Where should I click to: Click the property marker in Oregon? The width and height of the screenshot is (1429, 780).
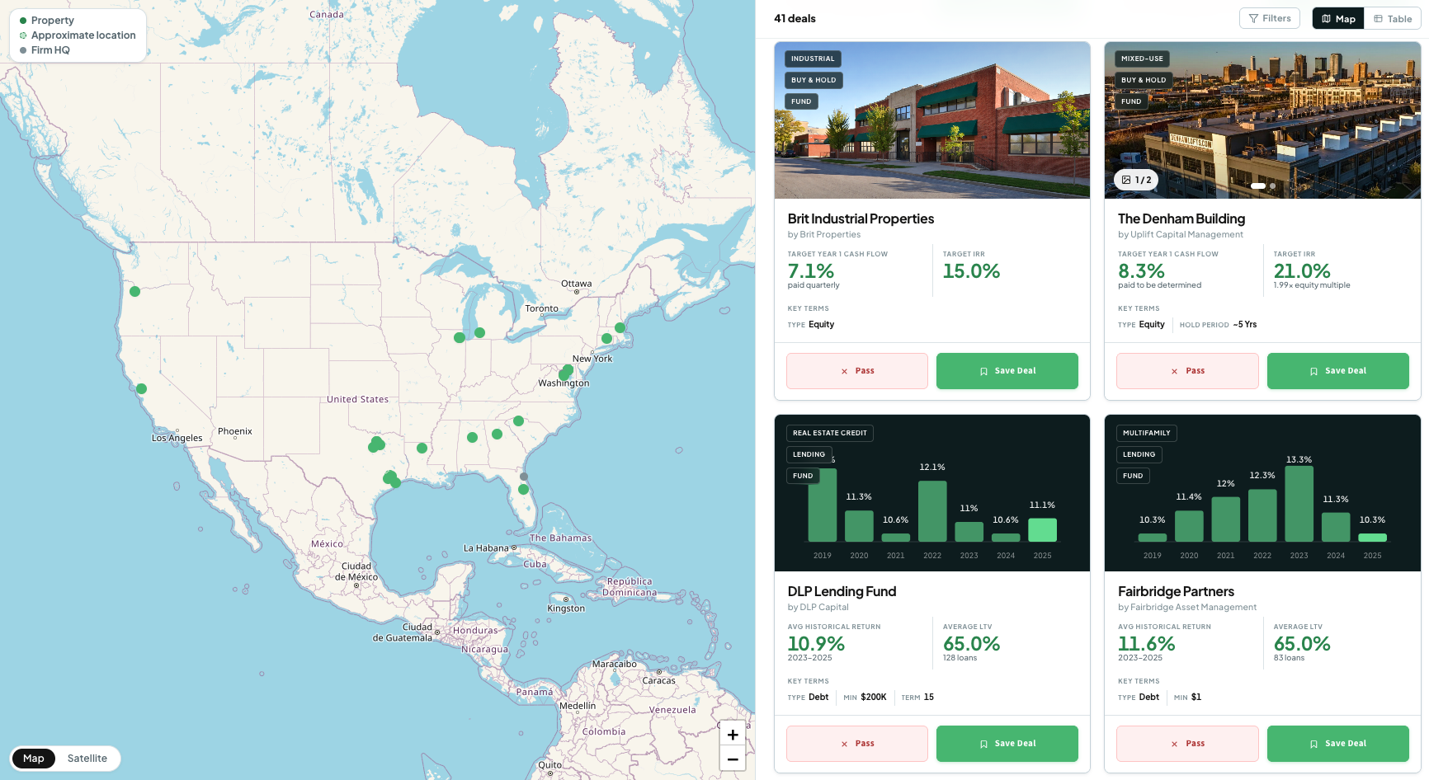pos(134,291)
